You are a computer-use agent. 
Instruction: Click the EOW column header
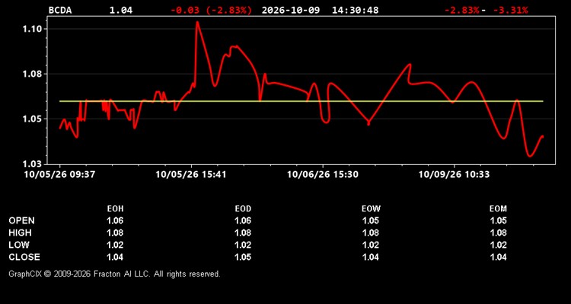coord(371,209)
